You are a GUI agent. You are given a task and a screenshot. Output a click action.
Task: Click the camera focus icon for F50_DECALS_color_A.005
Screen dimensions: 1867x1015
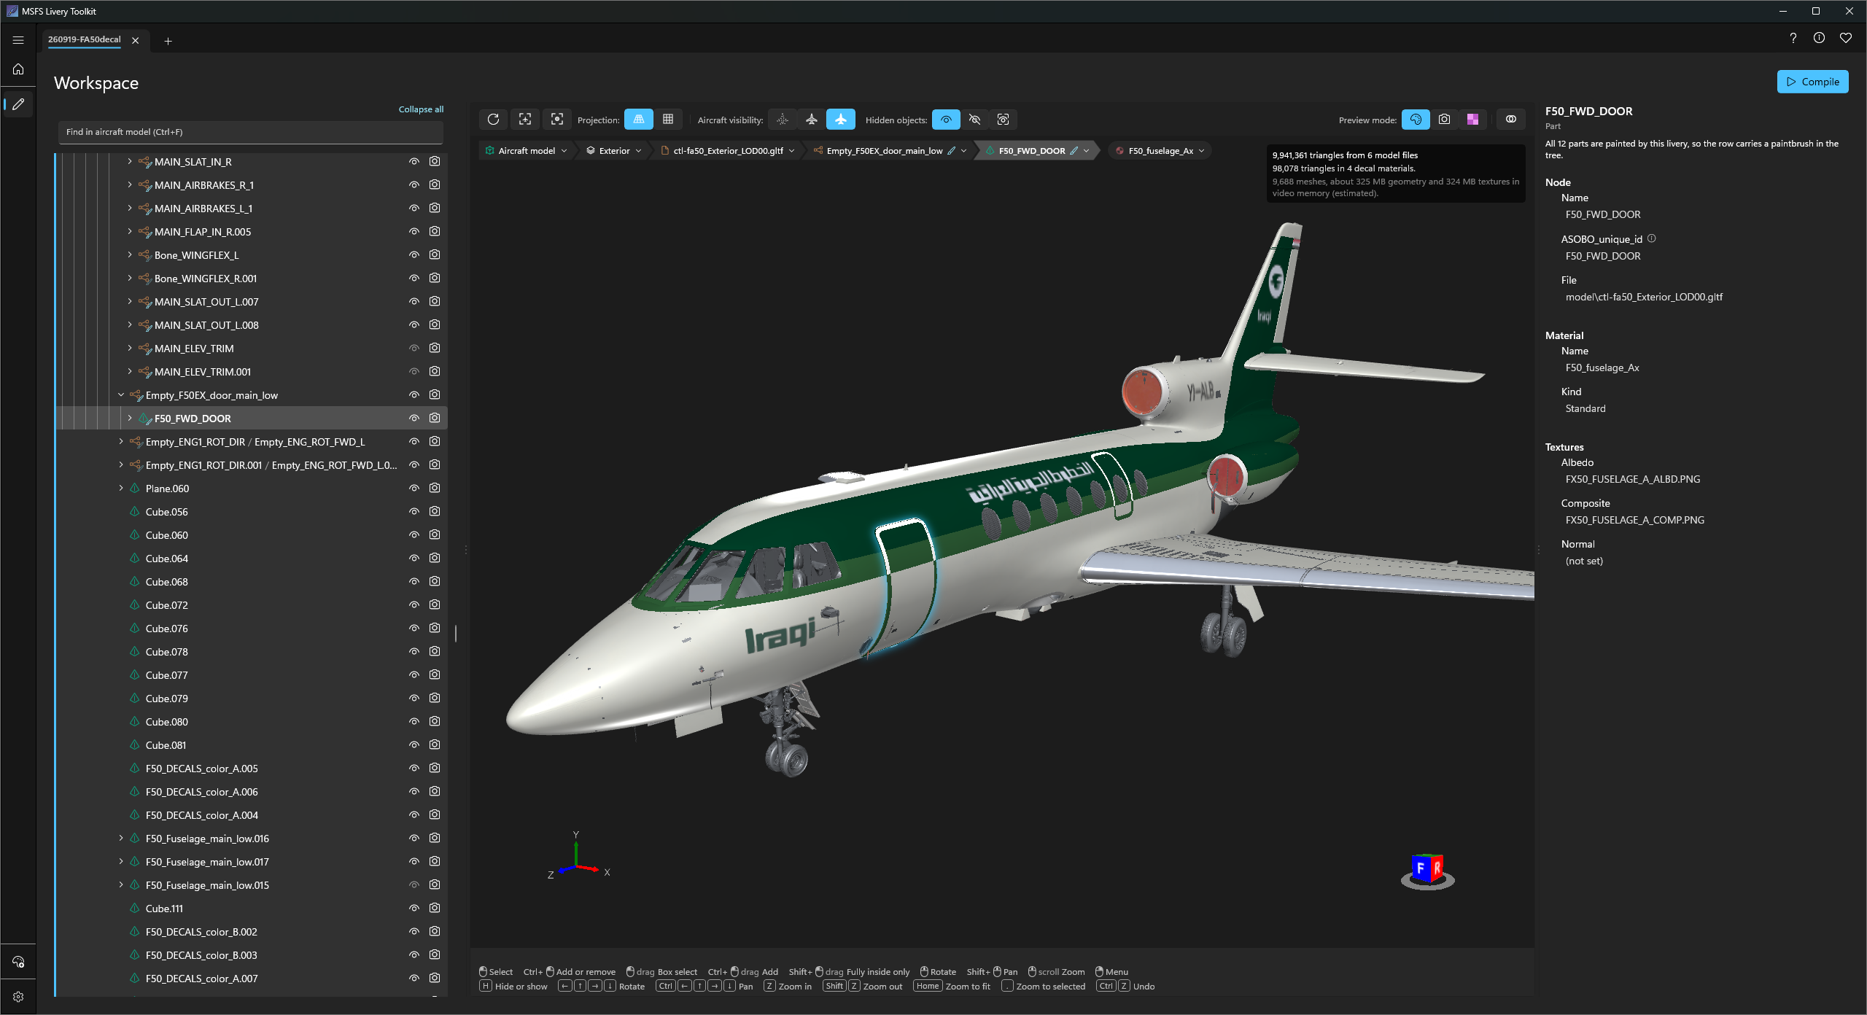[x=435, y=768]
